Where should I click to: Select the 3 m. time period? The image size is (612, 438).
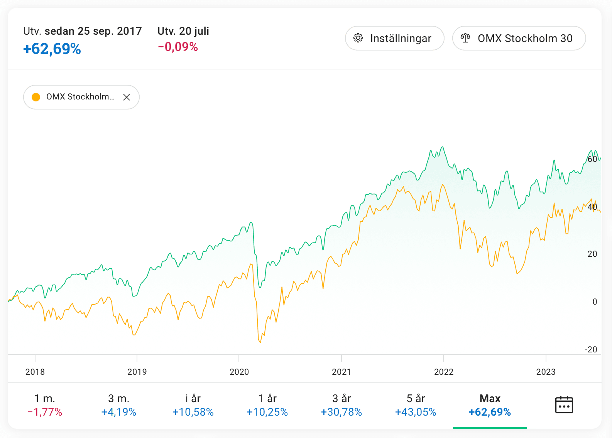click(119, 405)
